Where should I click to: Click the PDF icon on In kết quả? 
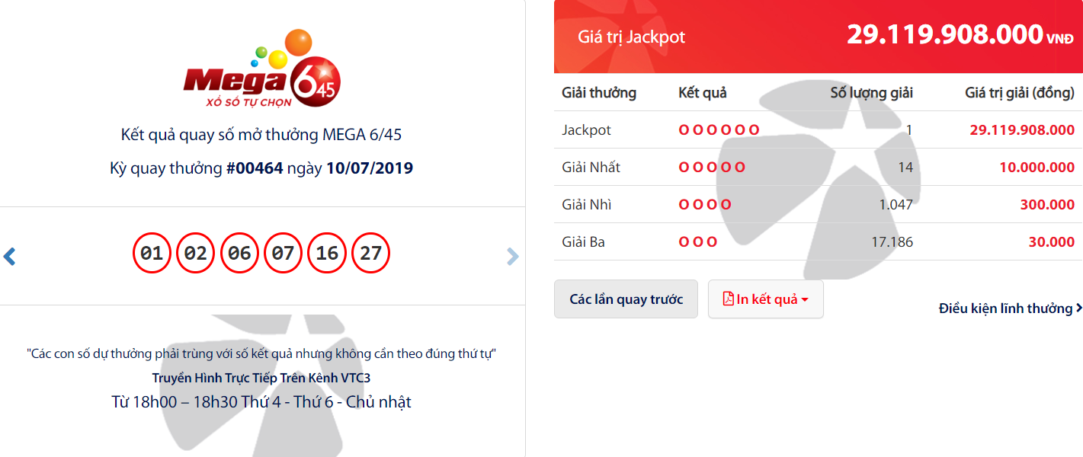pyautogui.click(x=728, y=299)
